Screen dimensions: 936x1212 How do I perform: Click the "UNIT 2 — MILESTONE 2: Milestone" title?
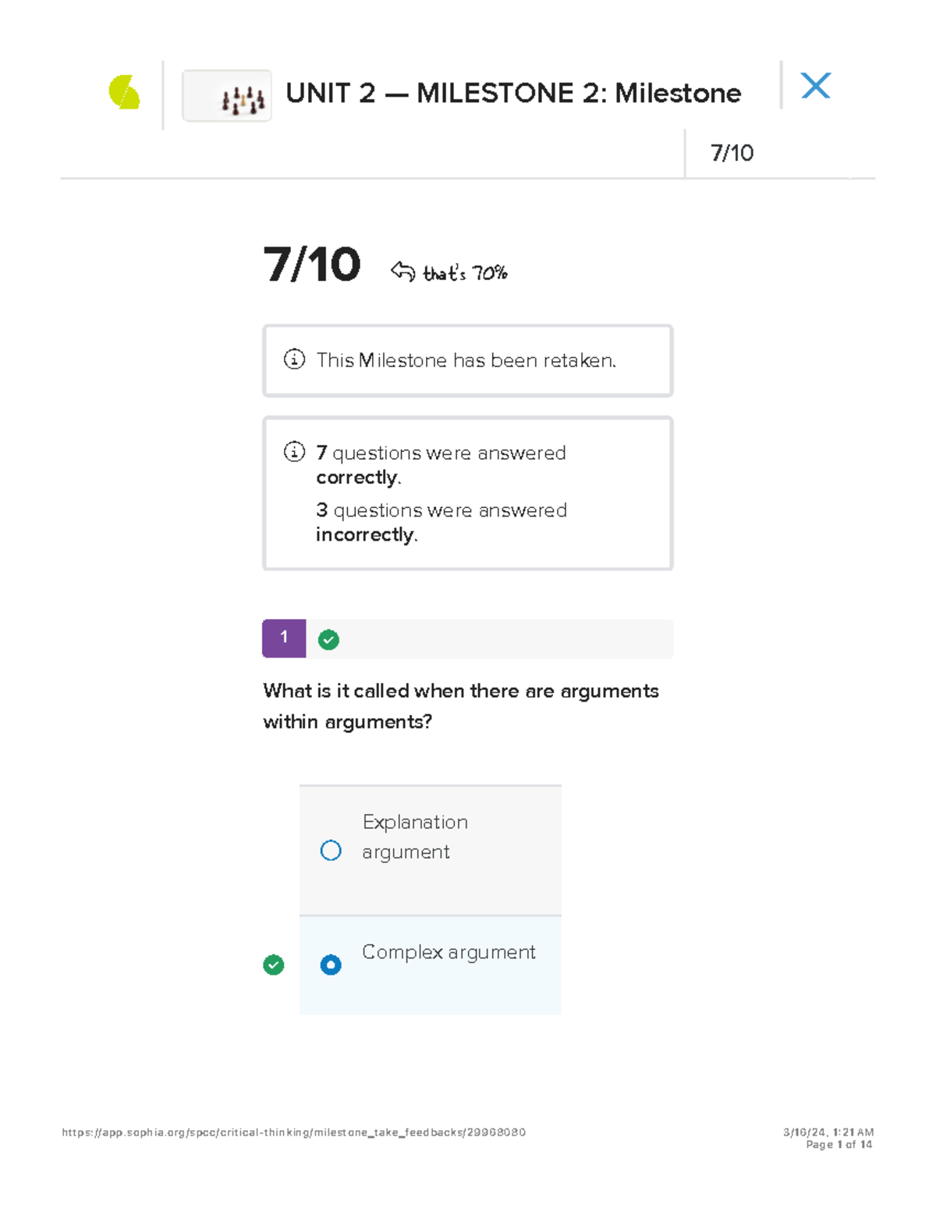pyautogui.click(x=513, y=94)
